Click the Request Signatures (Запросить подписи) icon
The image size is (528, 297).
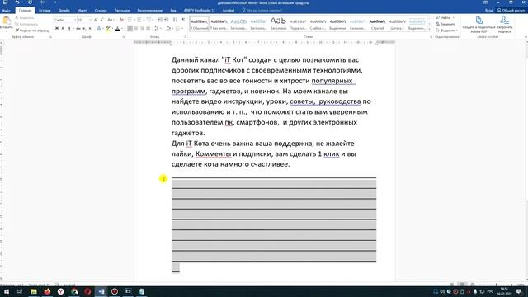[x=504, y=25]
